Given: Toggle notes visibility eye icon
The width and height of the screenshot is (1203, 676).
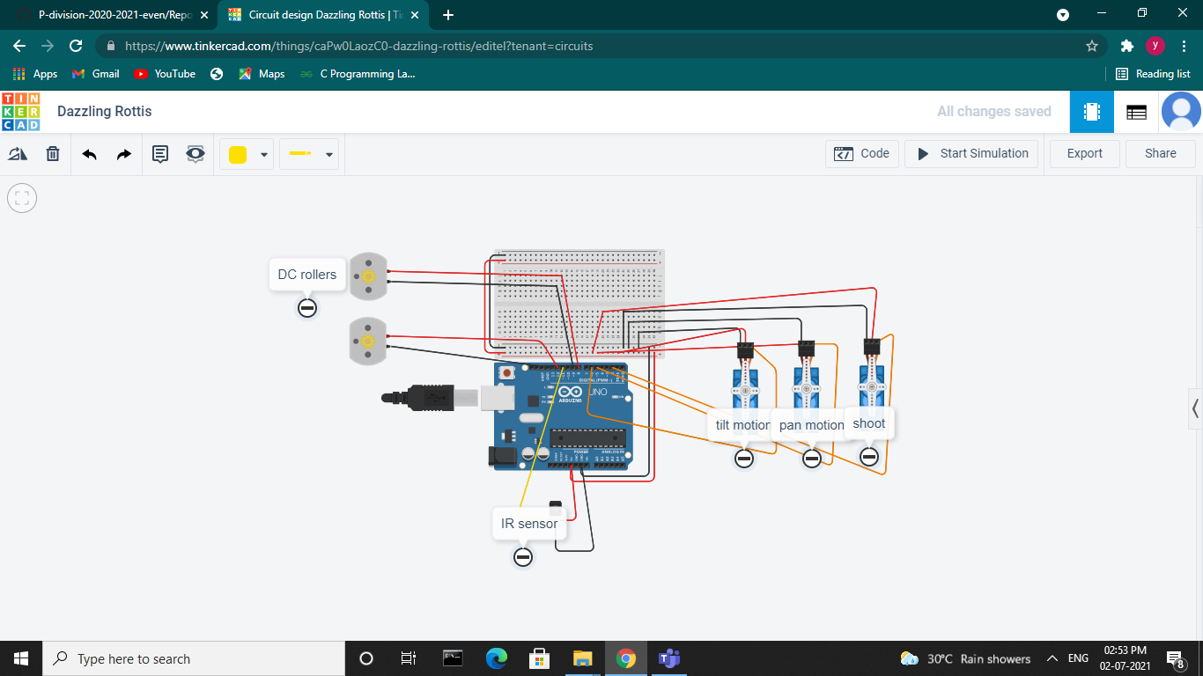Looking at the screenshot, I should pos(196,154).
